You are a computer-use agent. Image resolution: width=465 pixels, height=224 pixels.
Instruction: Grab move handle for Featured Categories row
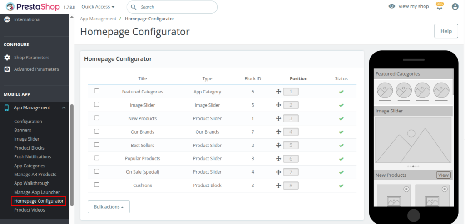coord(278,92)
